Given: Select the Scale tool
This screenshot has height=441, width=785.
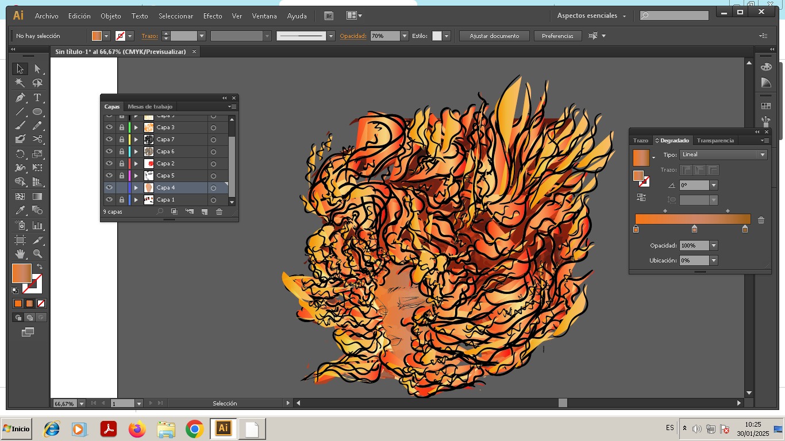Looking at the screenshot, I should (37, 154).
